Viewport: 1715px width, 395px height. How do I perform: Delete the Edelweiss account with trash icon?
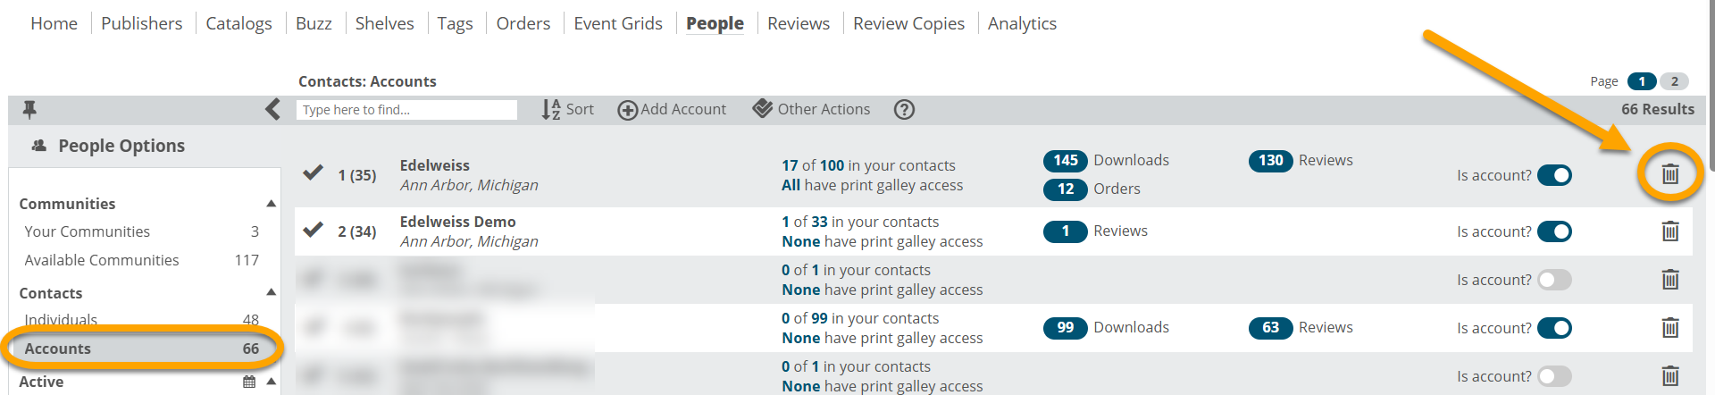coord(1669,174)
